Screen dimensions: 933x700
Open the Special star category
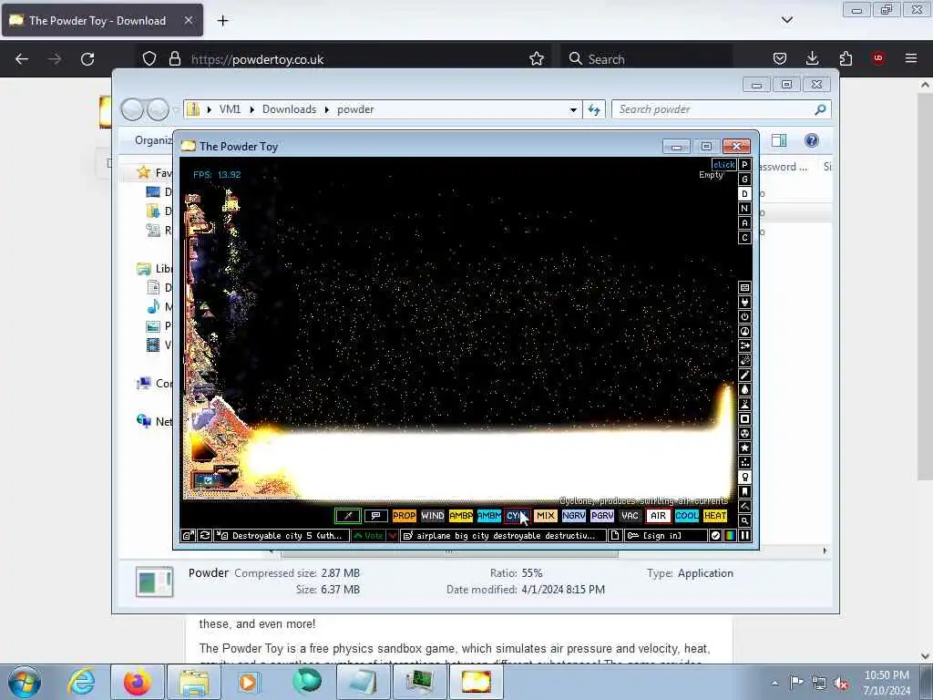point(744,448)
